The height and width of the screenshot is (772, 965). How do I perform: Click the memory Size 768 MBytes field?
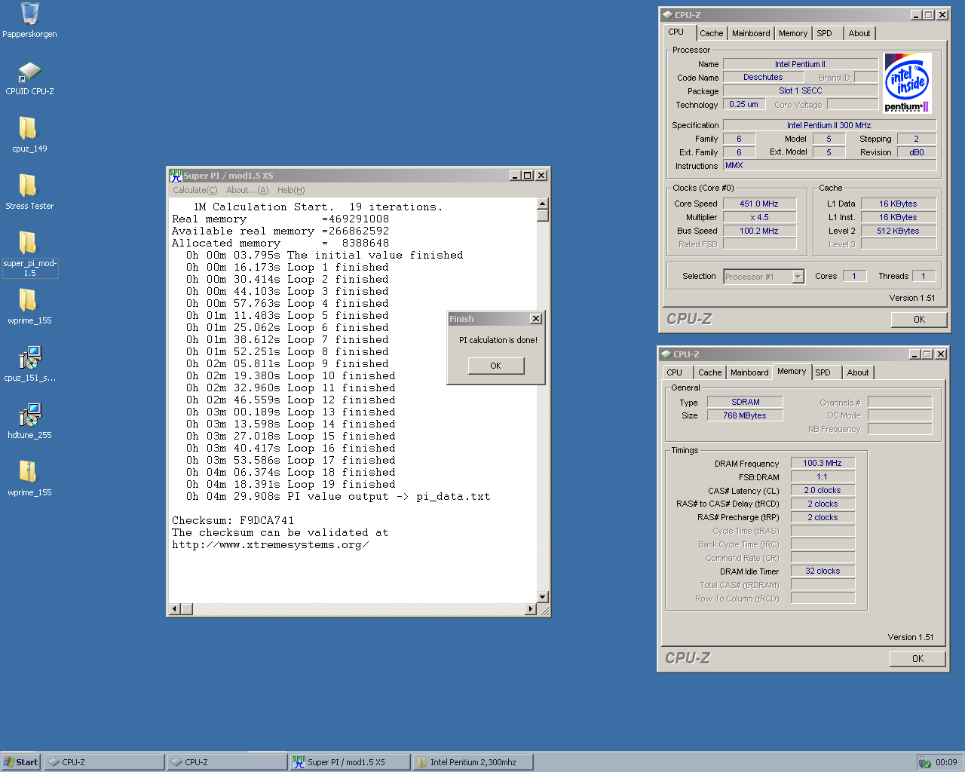tap(745, 415)
